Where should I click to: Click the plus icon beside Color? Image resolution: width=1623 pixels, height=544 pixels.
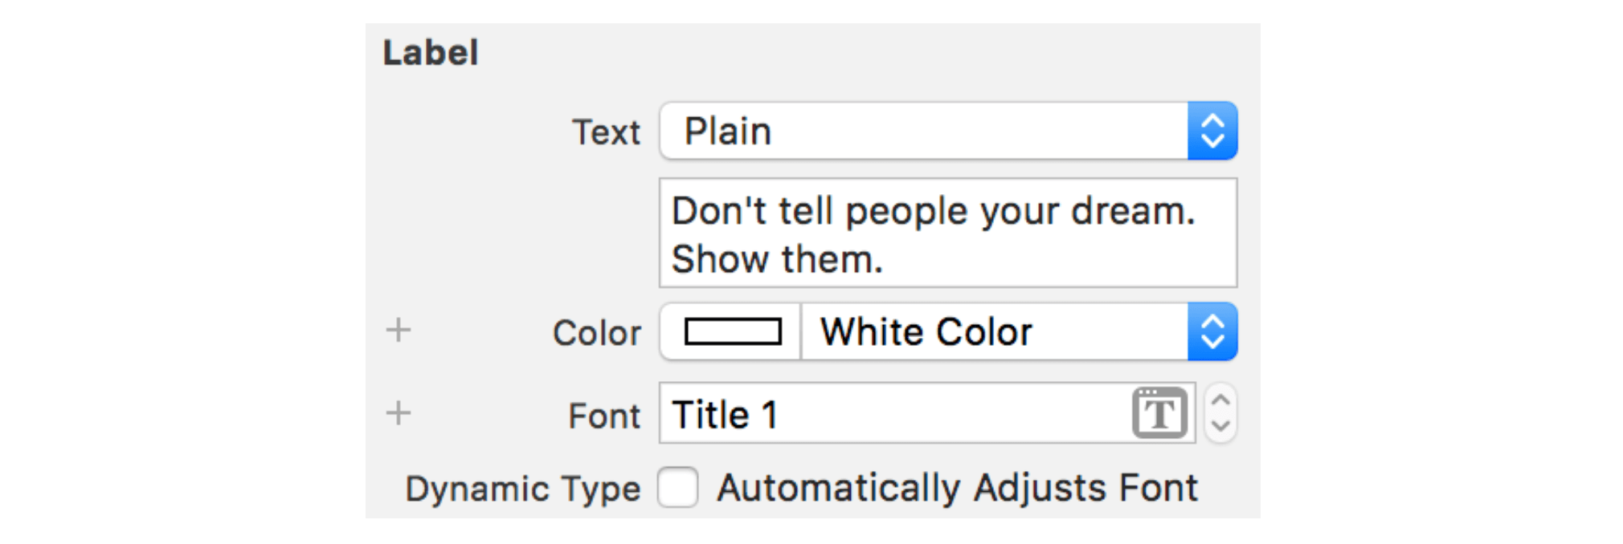(x=399, y=330)
